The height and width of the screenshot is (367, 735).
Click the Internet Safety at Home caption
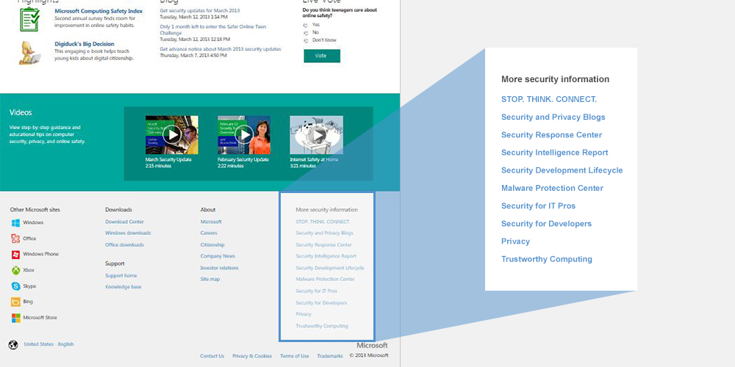(x=314, y=159)
